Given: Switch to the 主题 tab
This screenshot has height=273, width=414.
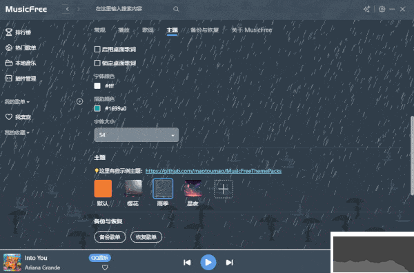Looking at the screenshot, I should point(172,30).
